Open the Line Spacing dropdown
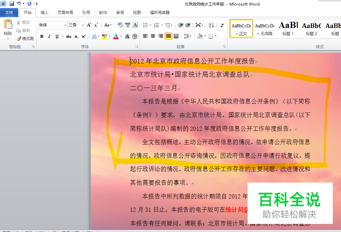Viewport: 341px width, 232px height. coord(187,36)
